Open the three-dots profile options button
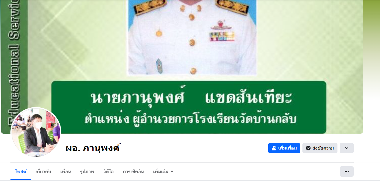The image size is (380, 181). click(x=347, y=171)
